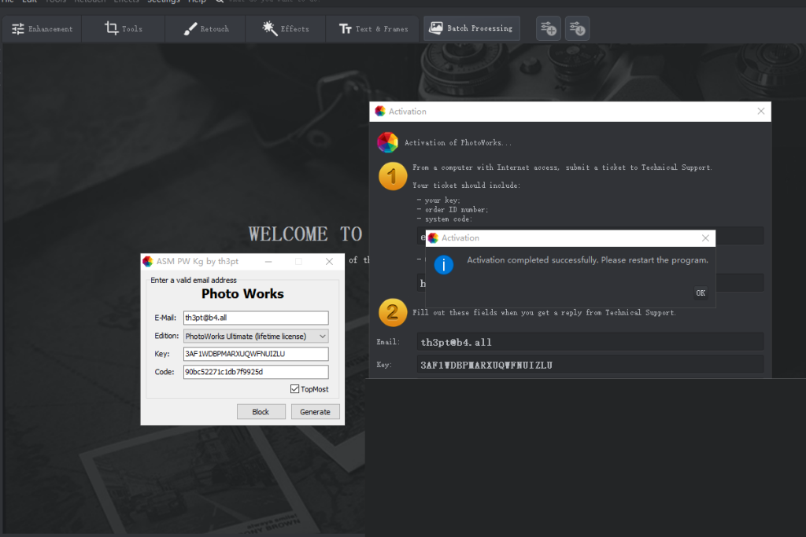This screenshot has width=806, height=537.
Task: Click the Generate button
Action: (315, 412)
